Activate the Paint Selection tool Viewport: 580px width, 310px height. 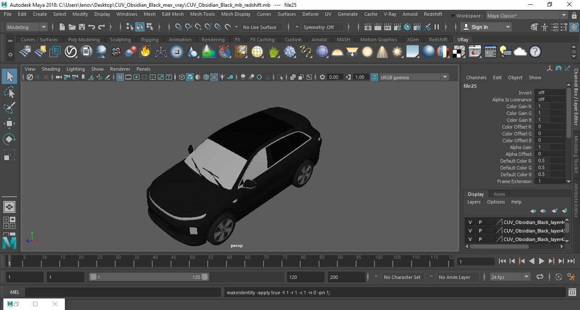pos(9,108)
